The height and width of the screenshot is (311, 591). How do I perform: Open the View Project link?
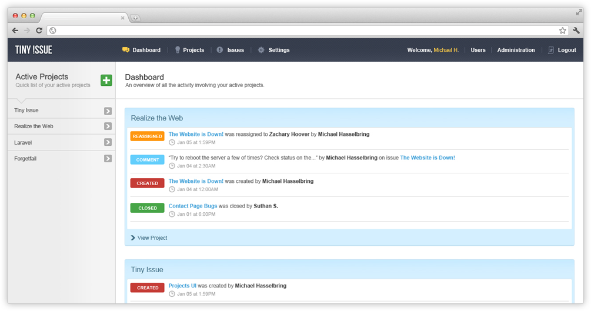pyautogui.click(x=152, y=238)
